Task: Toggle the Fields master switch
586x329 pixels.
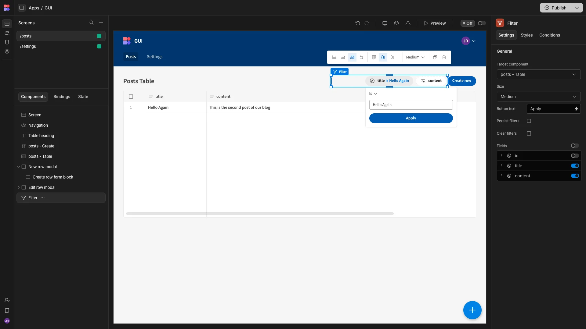Action: pos(575,146)
